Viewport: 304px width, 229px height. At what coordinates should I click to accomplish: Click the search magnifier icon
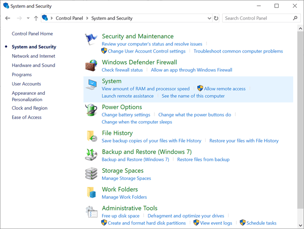pyautogui.click(x=295, y=18)
